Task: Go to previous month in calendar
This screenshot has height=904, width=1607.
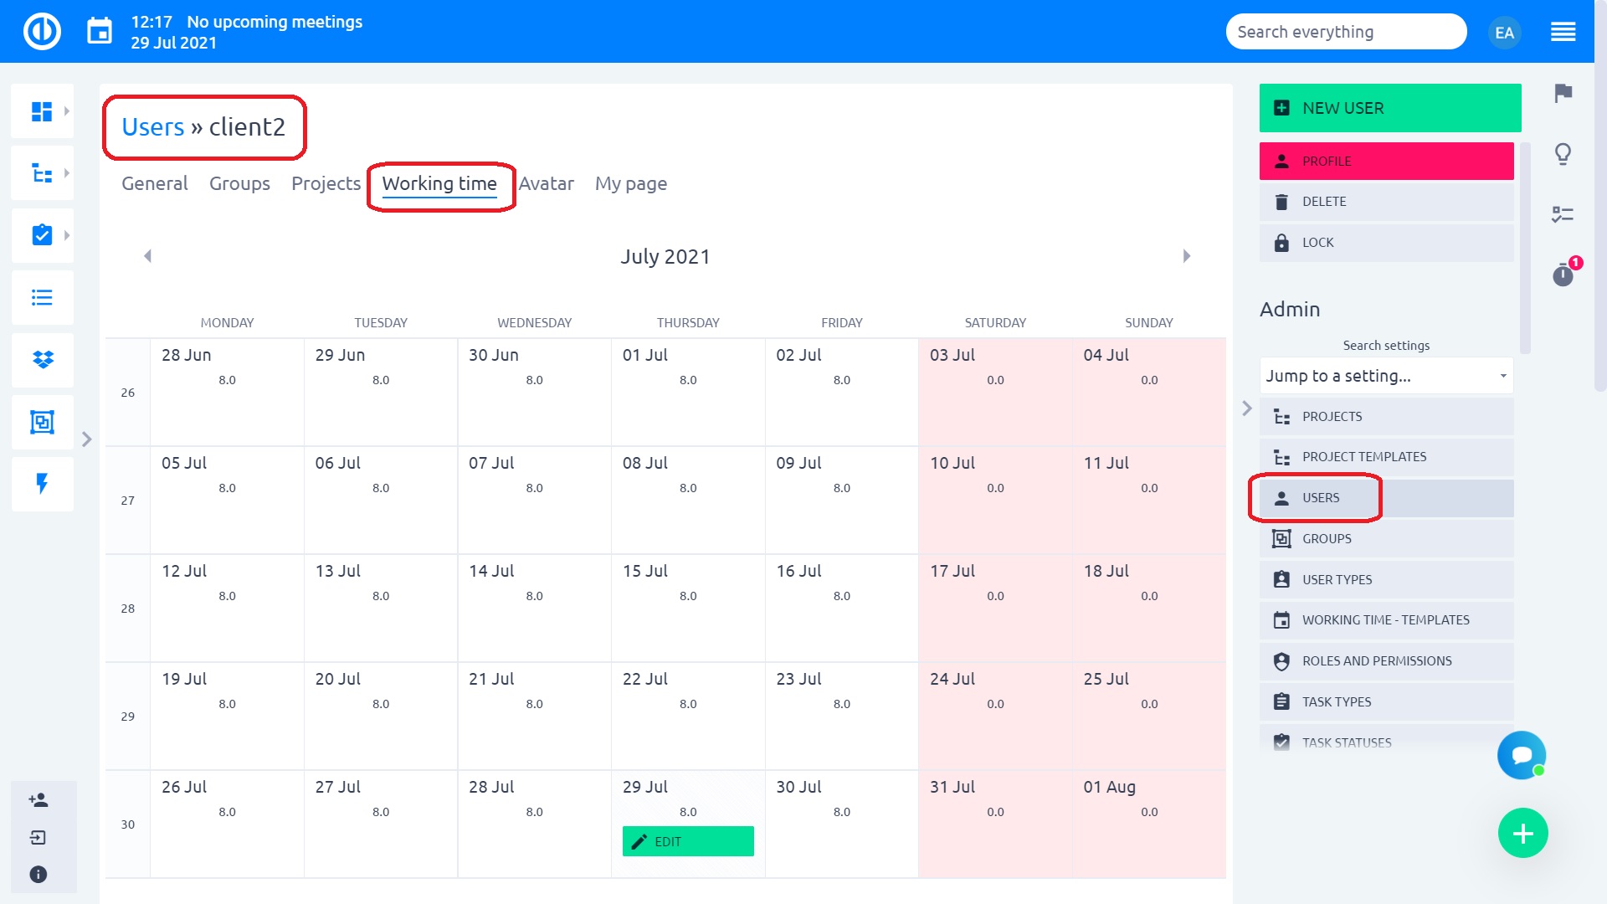Action: point(148,256)
